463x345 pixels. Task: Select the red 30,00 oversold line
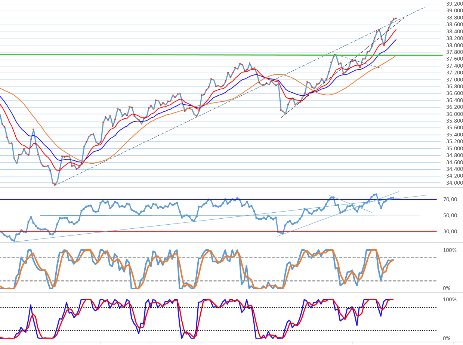tap(218, 231)
